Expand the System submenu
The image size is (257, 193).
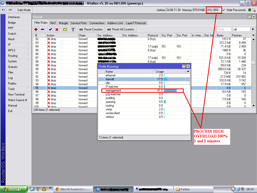coord(29,61)
